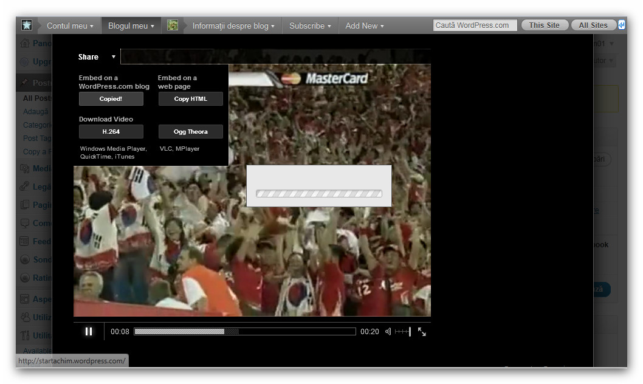This screenshot has height=384, width=643.
Task: Click the Posts pin icon in sidebar
Action: coord(25,83)
